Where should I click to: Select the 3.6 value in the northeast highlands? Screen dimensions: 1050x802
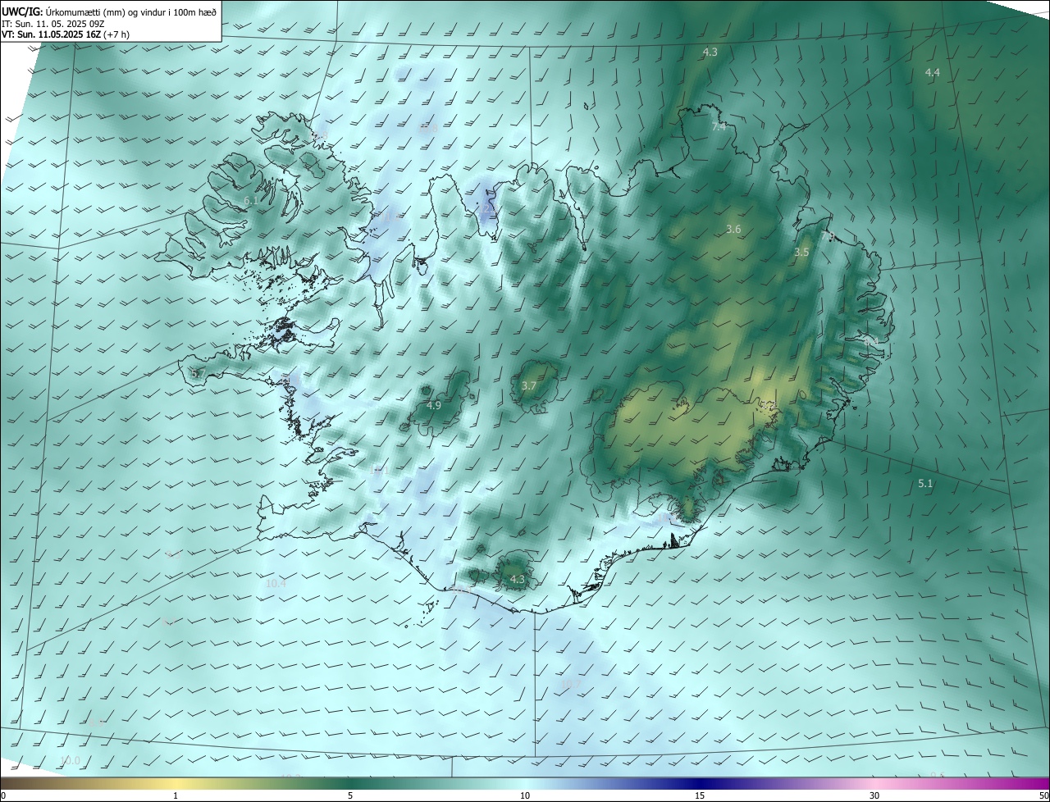pos(733,230)
